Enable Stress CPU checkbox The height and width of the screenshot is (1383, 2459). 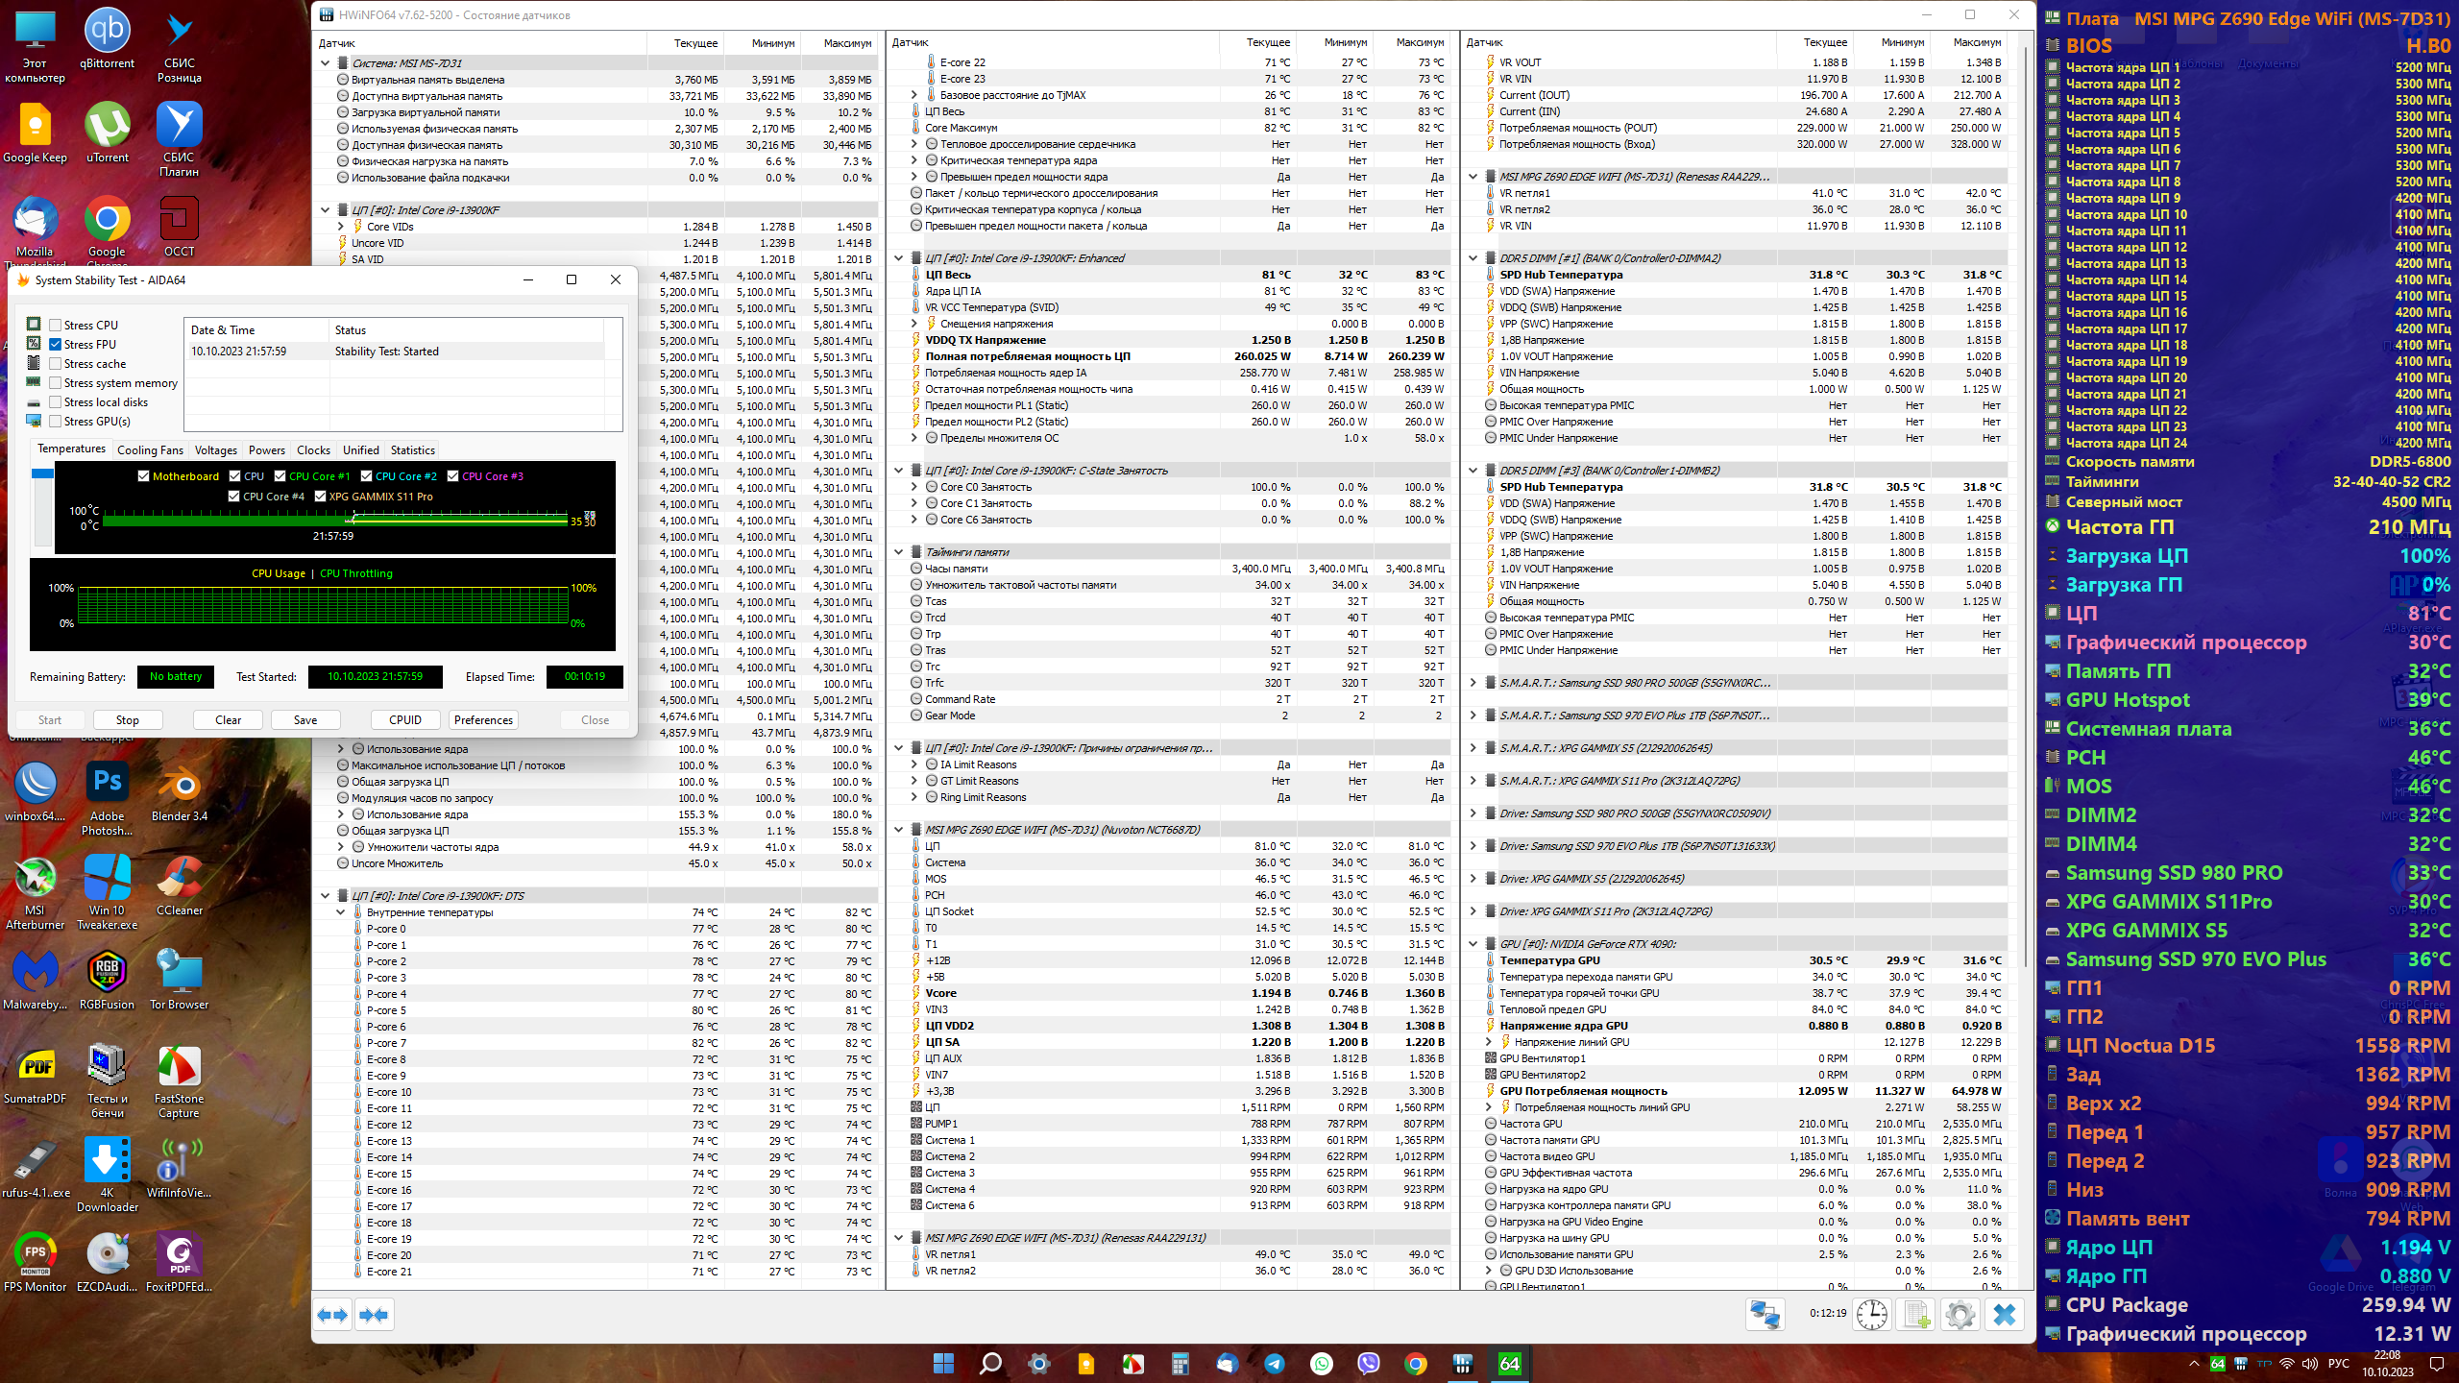pos(56,326)
